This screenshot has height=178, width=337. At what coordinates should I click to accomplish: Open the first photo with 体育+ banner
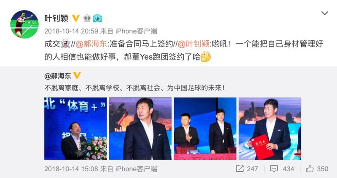75,128
